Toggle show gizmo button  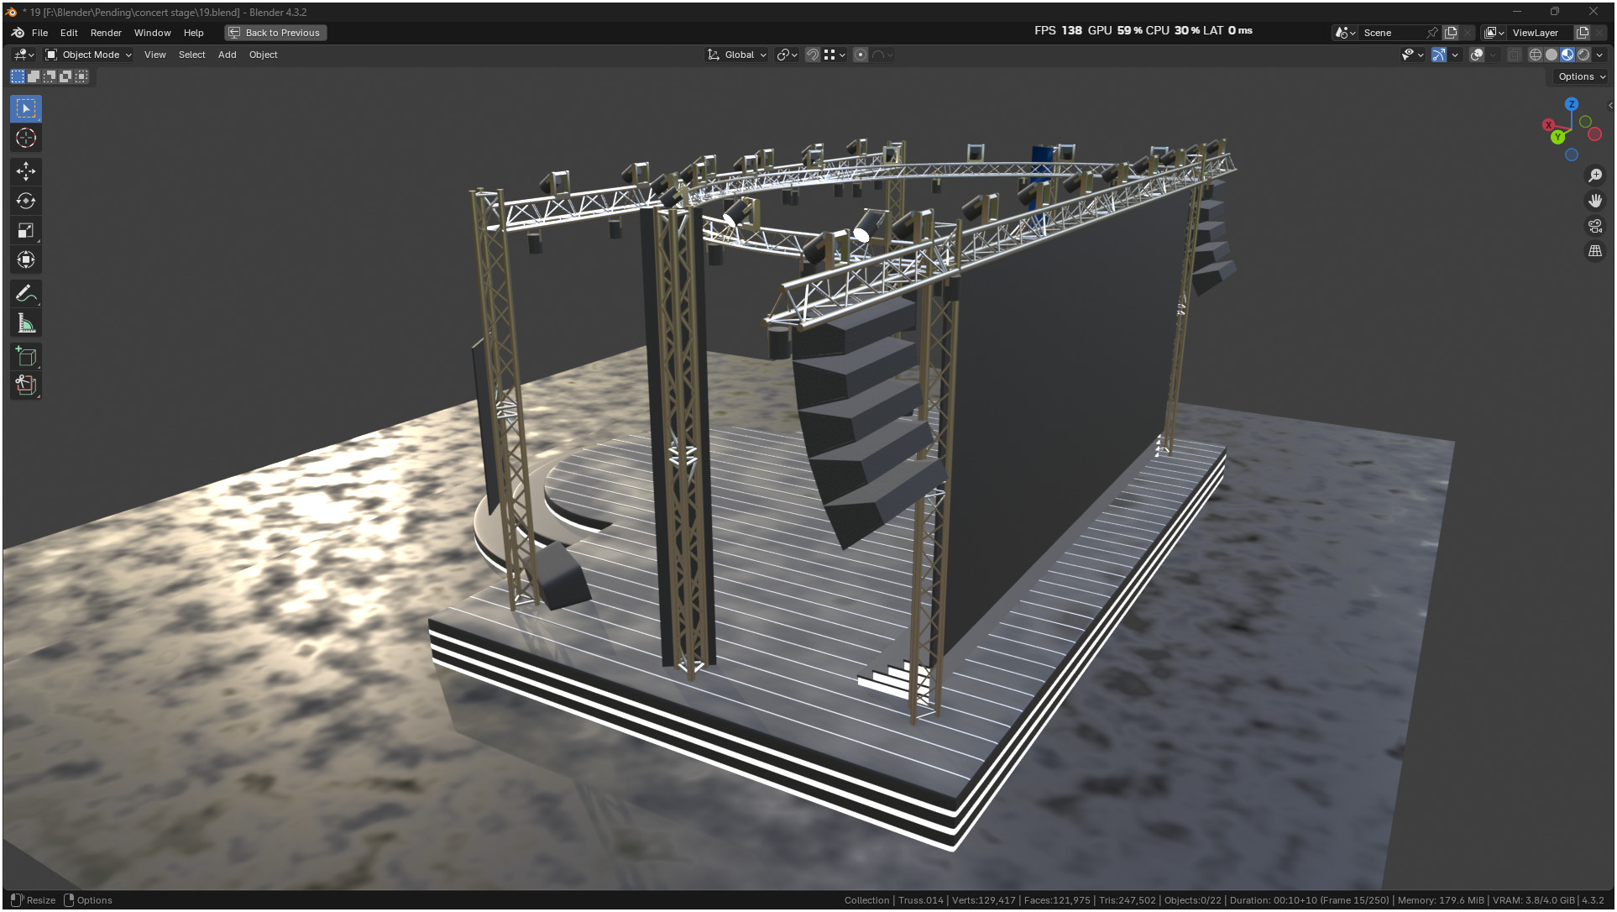[1438, 55]
